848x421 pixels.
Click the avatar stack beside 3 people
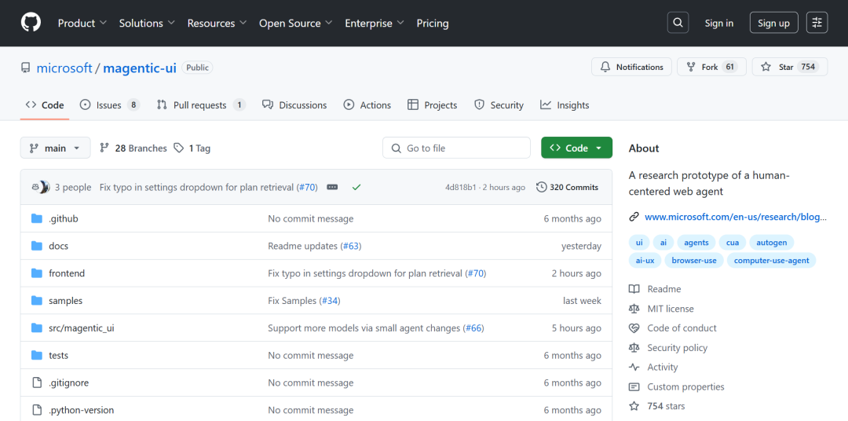tap(41, 187)
